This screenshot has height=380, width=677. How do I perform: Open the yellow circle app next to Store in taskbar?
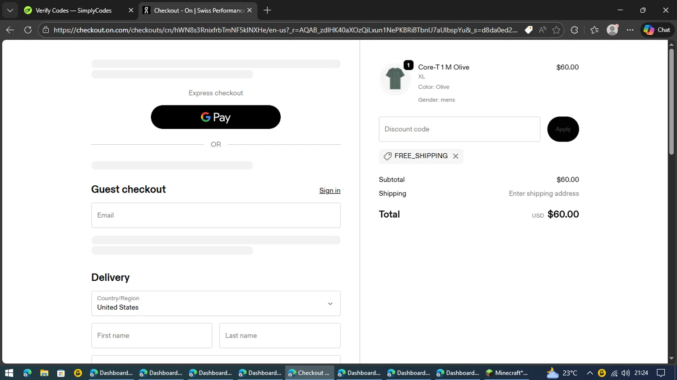point(78,373)
